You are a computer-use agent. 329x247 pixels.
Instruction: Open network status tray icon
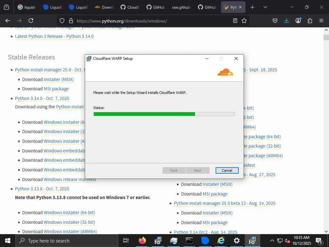[280, 241]
